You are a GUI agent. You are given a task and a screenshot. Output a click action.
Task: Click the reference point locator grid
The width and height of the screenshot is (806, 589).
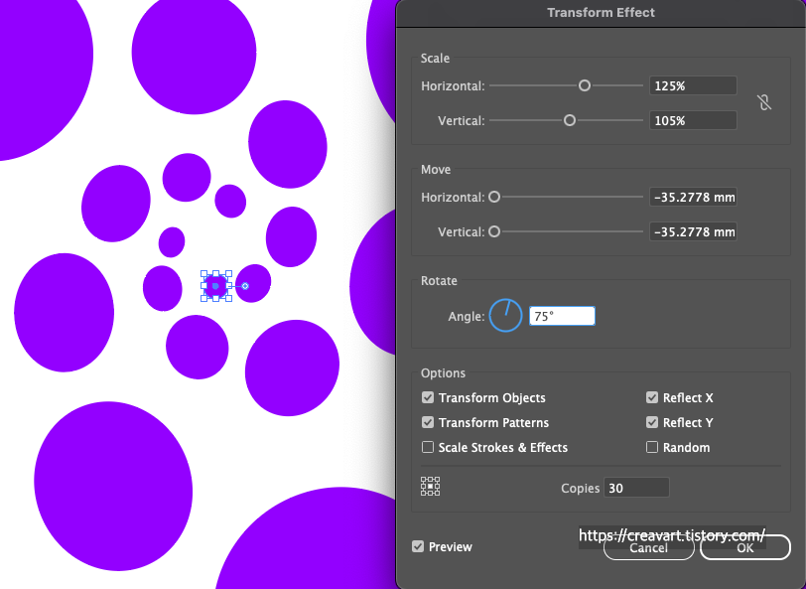(430, 486)
